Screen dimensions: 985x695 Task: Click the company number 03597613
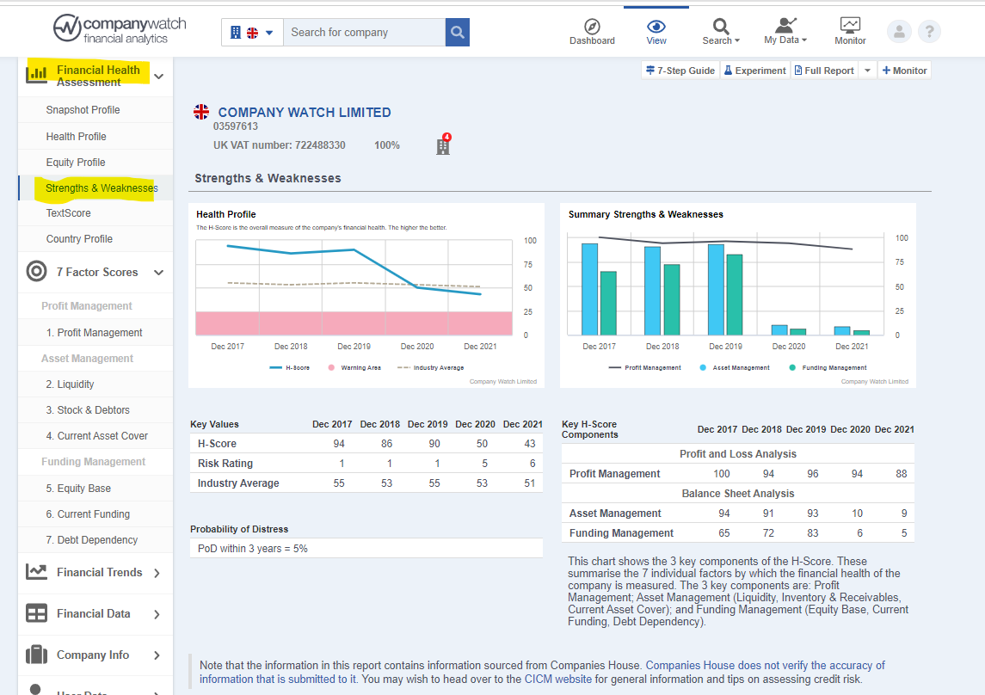(235, 126)
